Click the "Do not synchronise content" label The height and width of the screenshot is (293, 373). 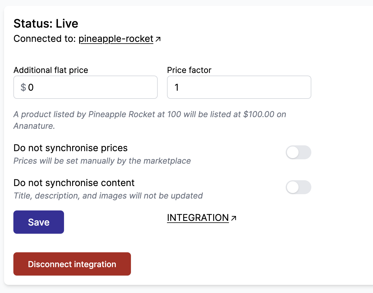[74, 183]
